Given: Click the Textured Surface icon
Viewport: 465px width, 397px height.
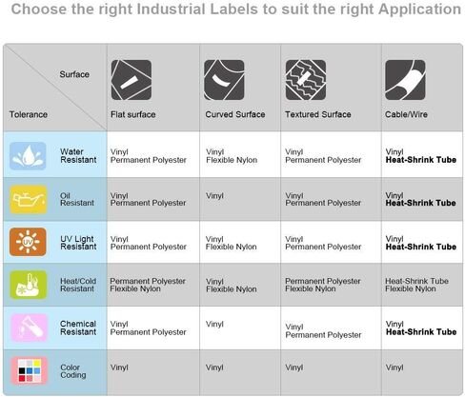Looking at the screenshot, I should [306, 80].
